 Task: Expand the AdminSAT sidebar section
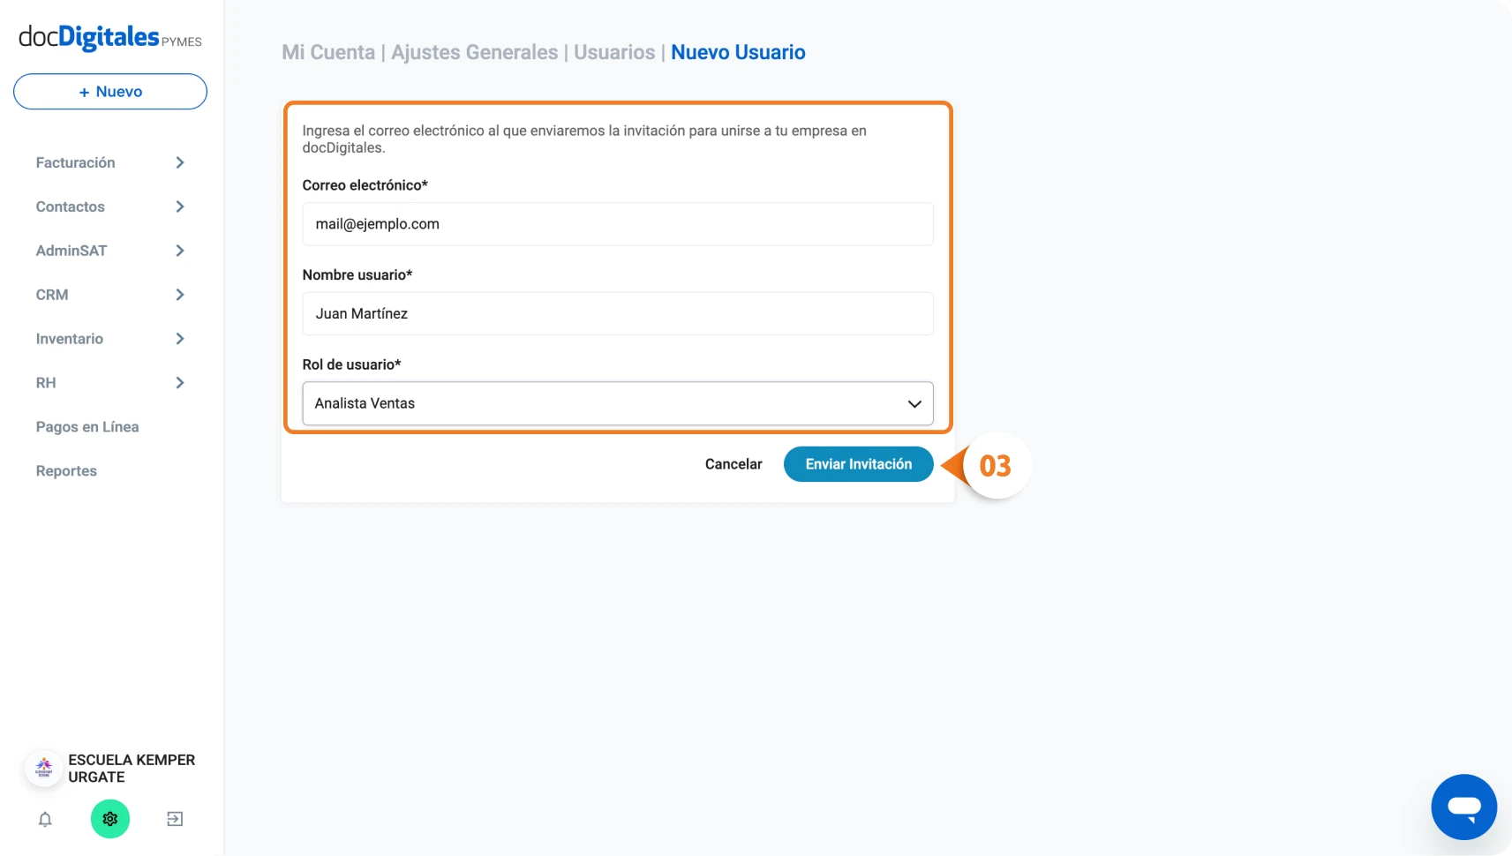tap(110, 251)
